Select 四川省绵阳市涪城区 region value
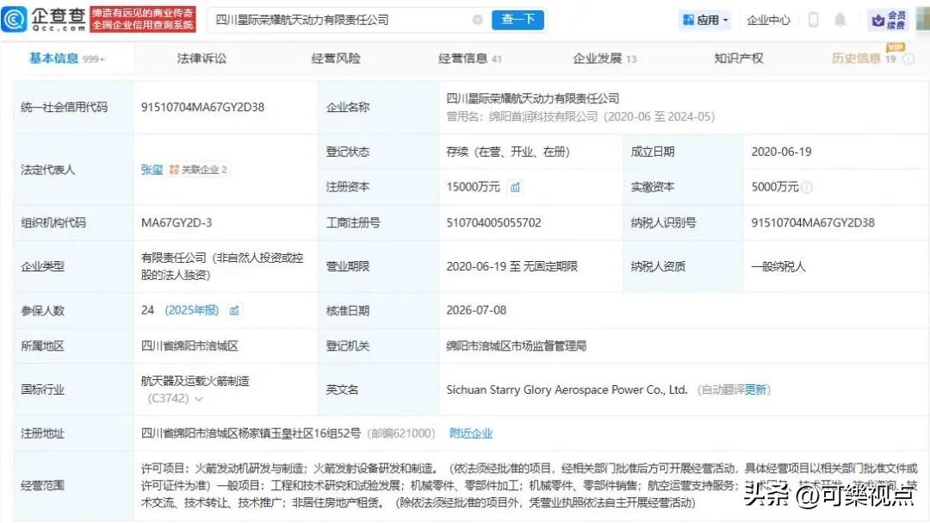This screenshot has height=523, width=930. click(x=189, y=346)
